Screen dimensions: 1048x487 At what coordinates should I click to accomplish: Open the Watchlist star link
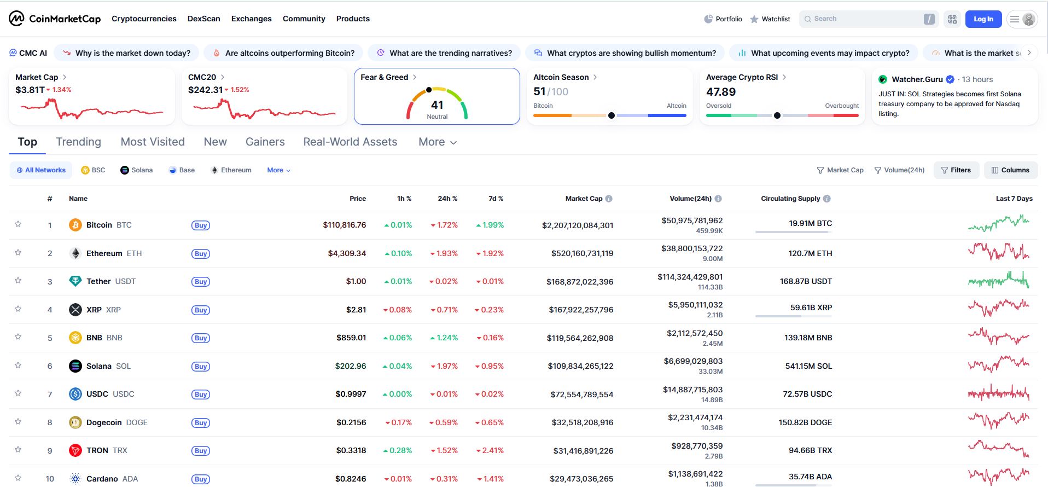coord(770,19)
